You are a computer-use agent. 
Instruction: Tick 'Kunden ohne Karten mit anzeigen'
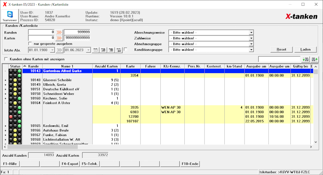(6, 59)
